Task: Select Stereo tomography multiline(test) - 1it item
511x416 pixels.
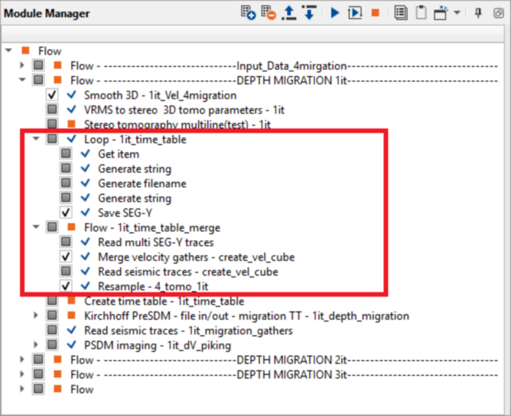Action: click(x=177, y=124)
